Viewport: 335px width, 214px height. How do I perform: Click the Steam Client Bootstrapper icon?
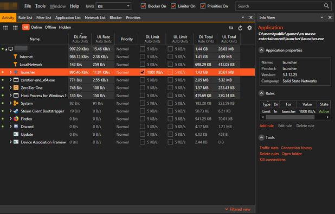tap(16, 111)
